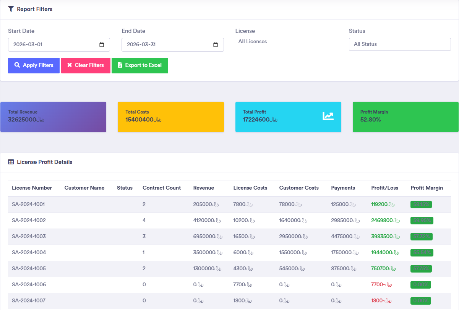Click payments value 2985000
Viewport: 459px width, 310px height.
[x=345, y=221]
